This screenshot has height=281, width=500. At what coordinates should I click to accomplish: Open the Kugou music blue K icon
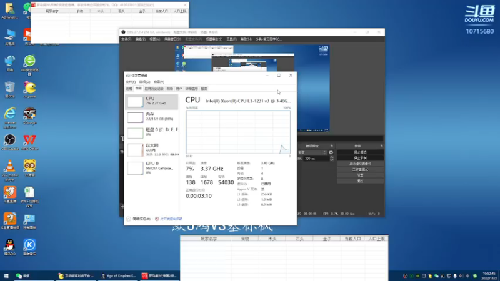click(x=29, y=247)
